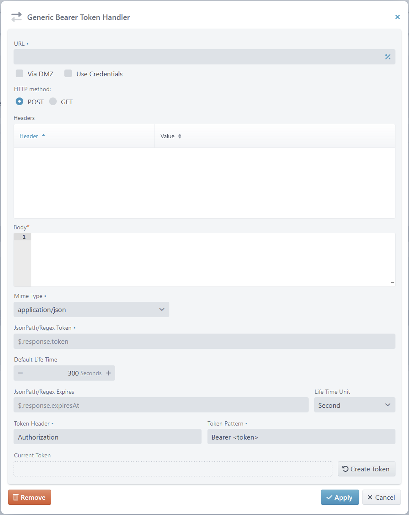Click the Create Token button
Image resolution: width=409 pixels, height=515 pixels.
coord(367,469)
